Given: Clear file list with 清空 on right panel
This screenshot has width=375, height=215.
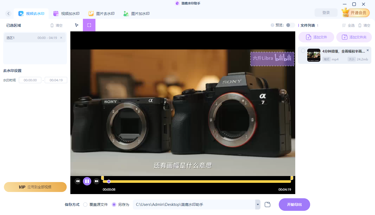Looking at the screenshot, I should coord(364,25).
